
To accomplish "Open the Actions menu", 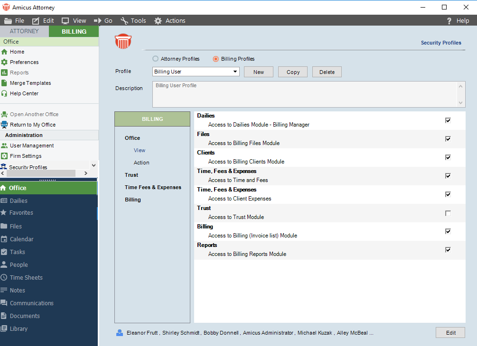I will [169, 21].
